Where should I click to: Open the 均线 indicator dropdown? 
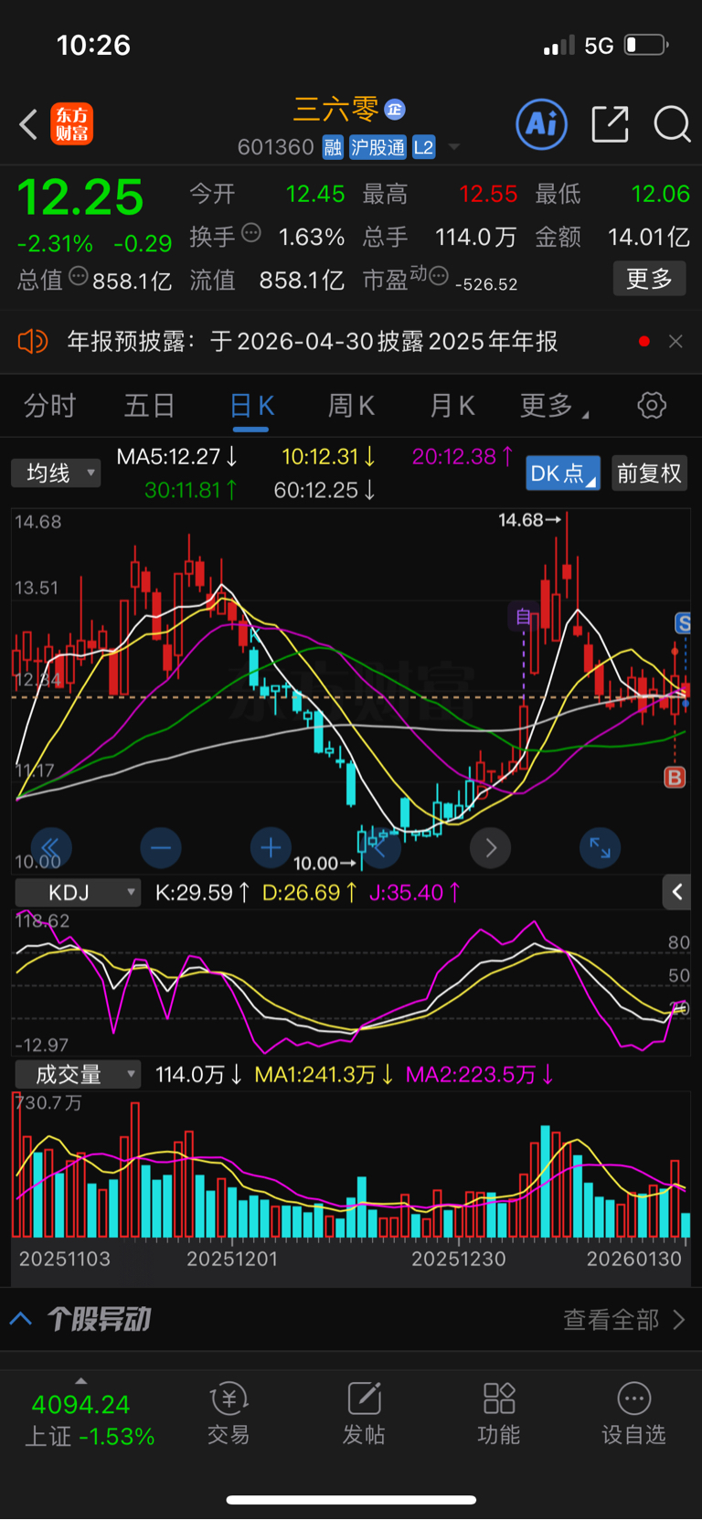[x=56, y=473]
